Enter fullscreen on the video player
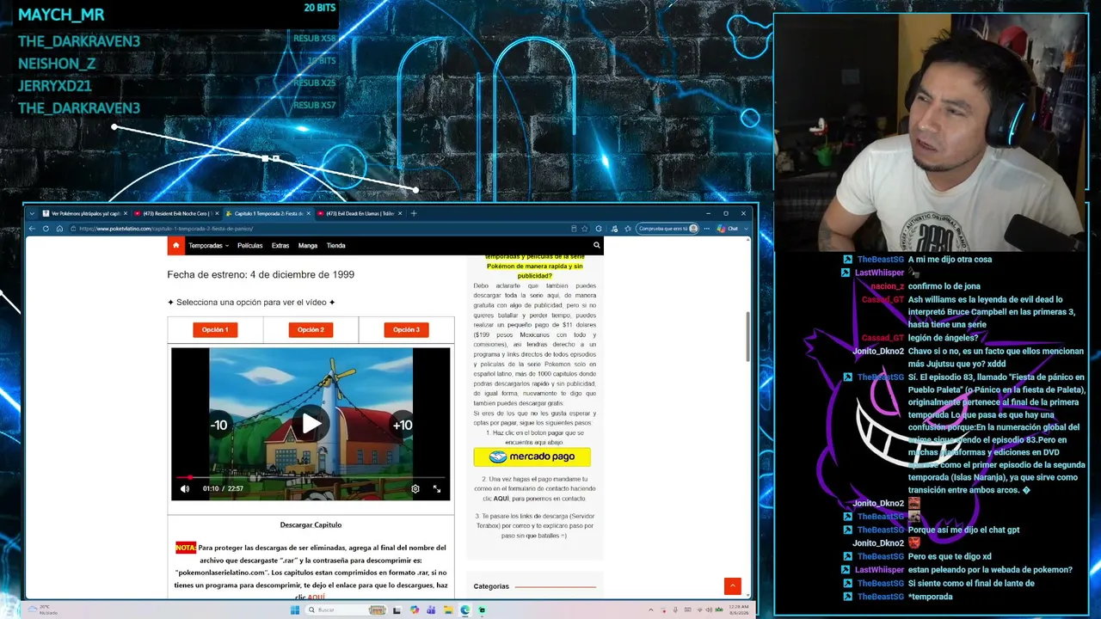 (437, 488)
